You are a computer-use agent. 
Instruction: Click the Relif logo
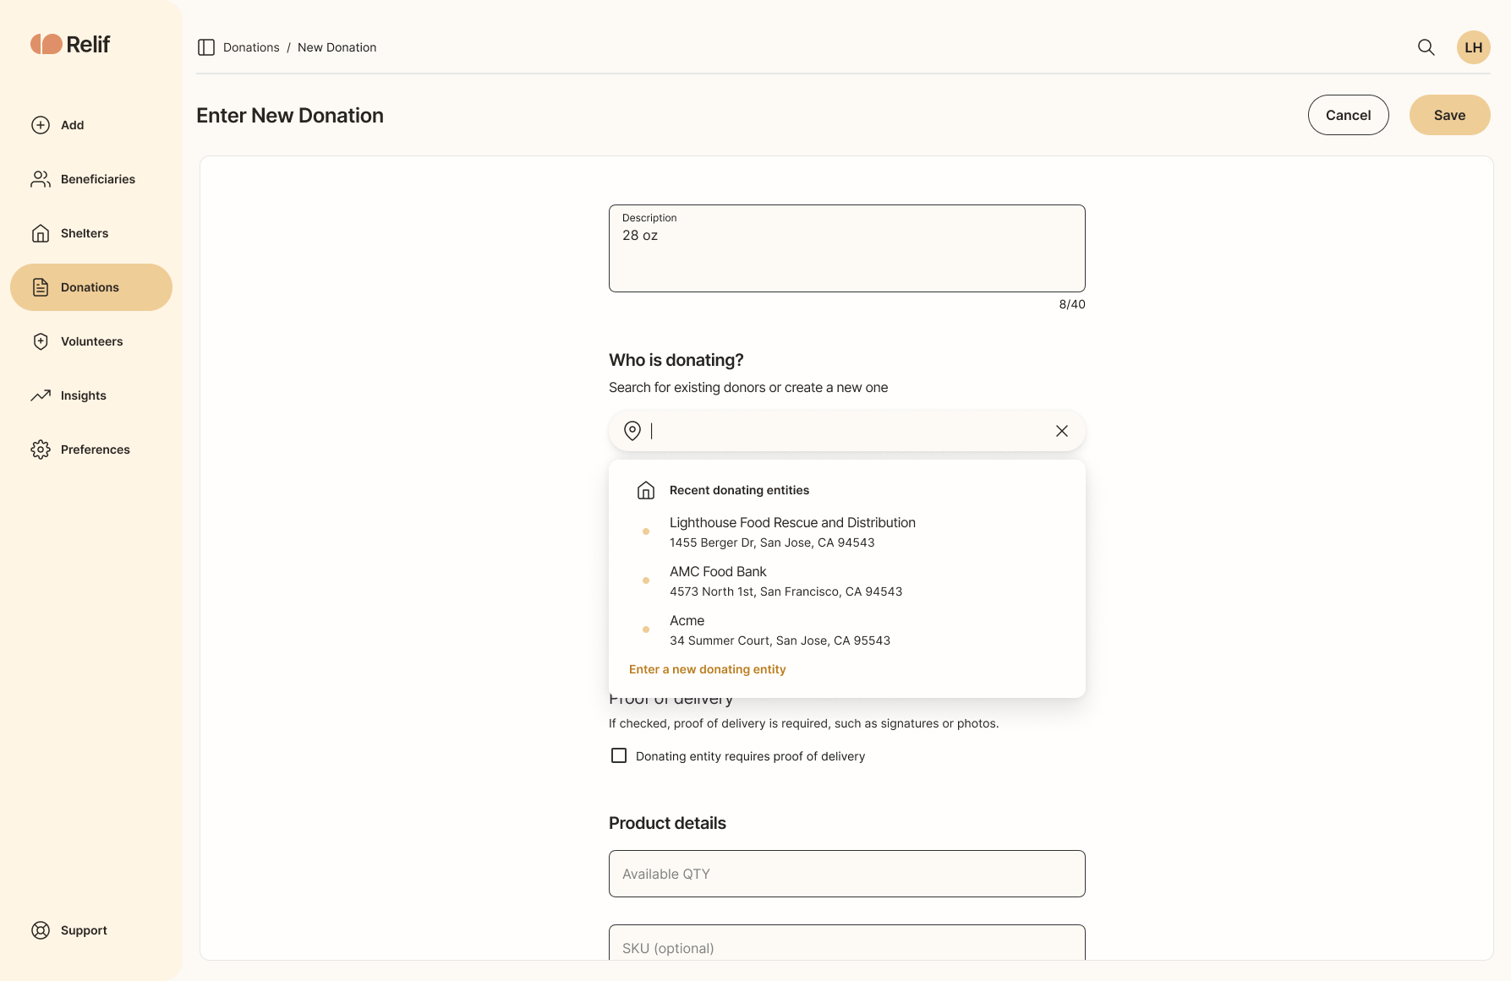click(70, 44)
